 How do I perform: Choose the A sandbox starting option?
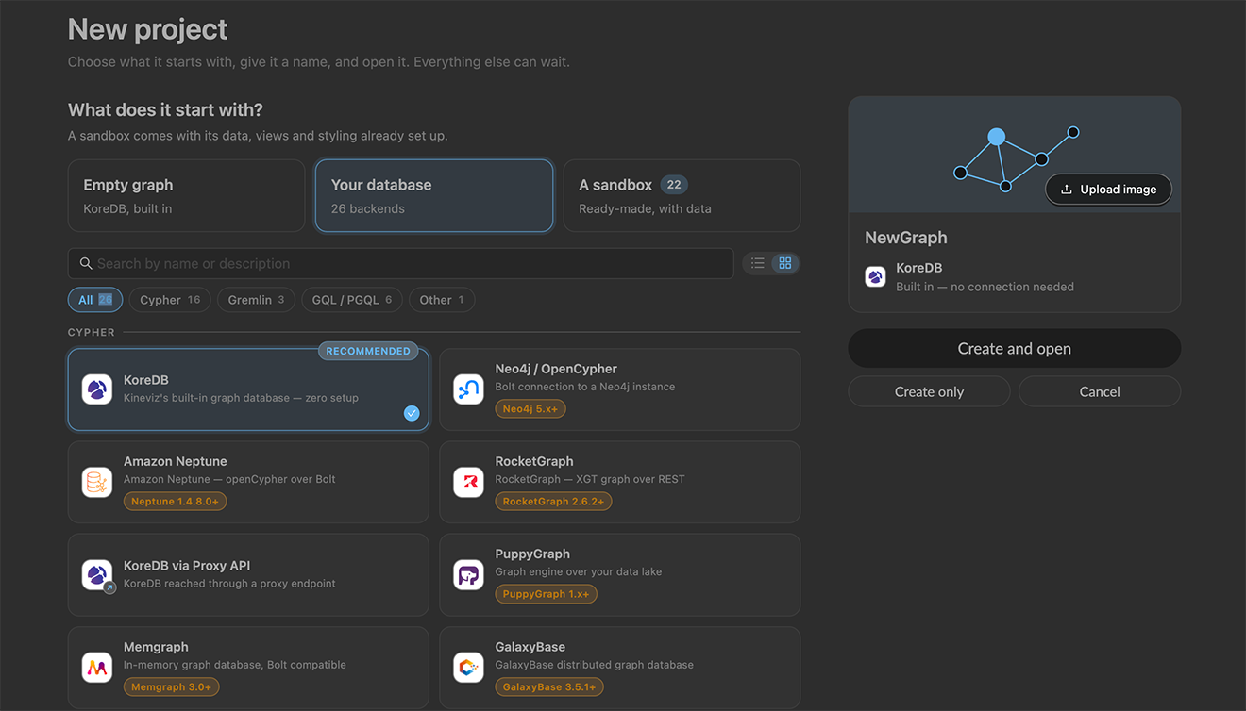coord(682,195)
